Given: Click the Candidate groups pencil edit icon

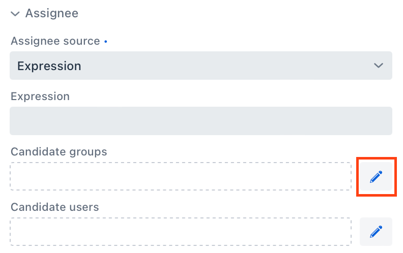Looking at the screenshot, I should coord(376,177).
